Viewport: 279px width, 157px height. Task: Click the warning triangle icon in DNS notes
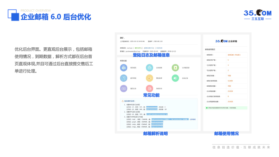click(x=123, y=101)
